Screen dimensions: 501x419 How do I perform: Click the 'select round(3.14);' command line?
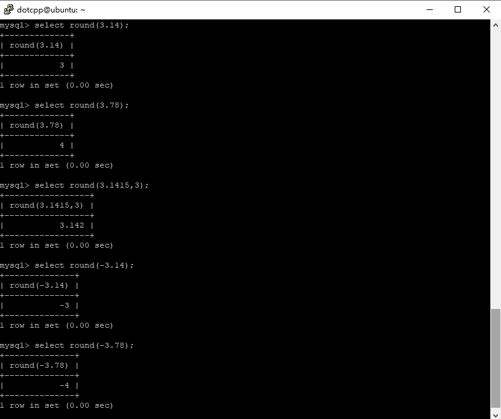[x=81, y=25]
